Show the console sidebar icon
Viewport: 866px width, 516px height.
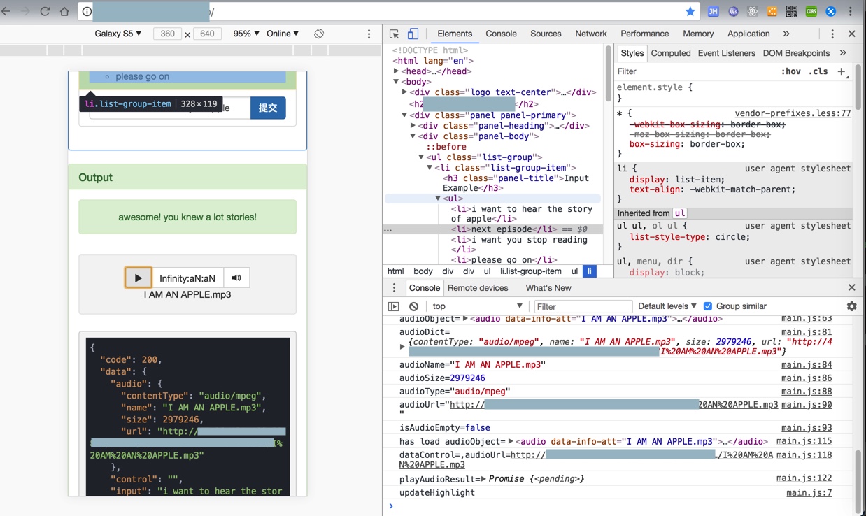coord(394,306)
